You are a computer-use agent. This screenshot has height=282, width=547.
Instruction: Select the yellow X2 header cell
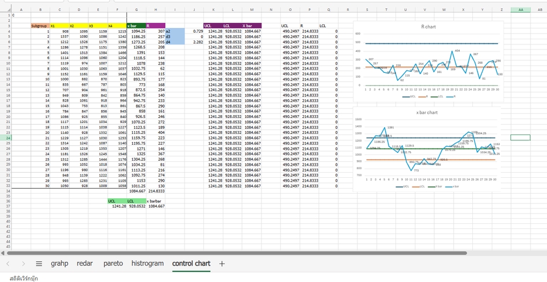[79, 26]
